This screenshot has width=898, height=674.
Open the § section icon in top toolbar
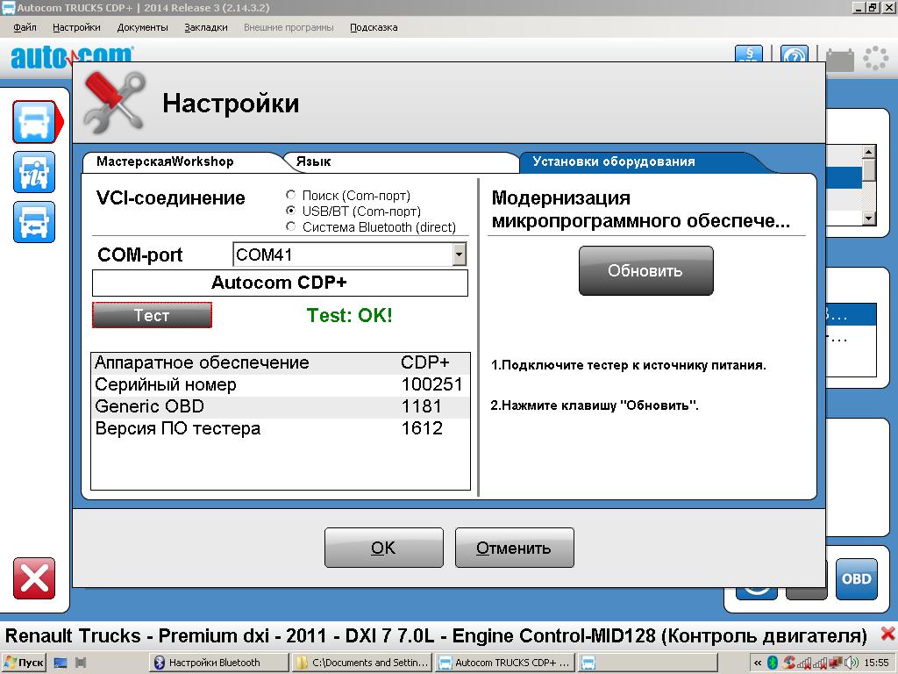coord(749,54)
